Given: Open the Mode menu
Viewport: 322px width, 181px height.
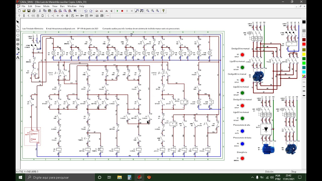Looking at the screenshot, I should [46, 6].
